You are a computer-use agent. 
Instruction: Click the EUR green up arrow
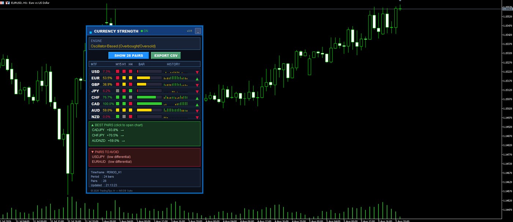coord(197,79)
